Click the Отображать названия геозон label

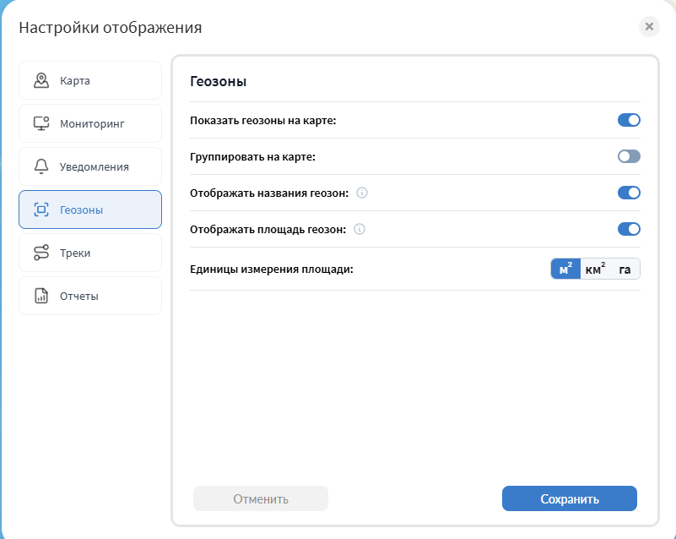click(269, 193)
